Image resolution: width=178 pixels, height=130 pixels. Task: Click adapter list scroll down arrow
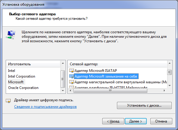[x=170, y=86]
